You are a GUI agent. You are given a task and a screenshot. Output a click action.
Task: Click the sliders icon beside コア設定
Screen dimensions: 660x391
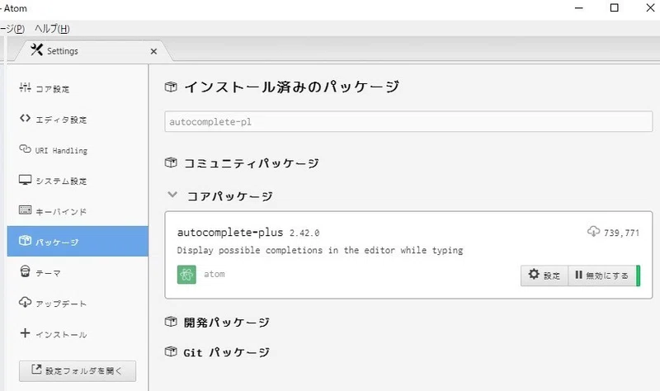pos(25,87)
